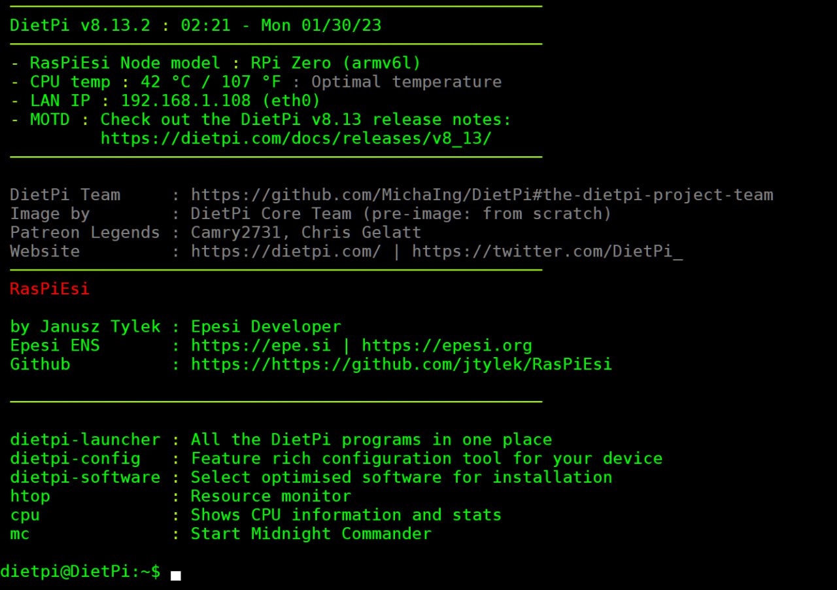Screen dimensions: 837x590
Task: Click the htop command entry
Action: pyautogui.click(x=30, y=496)
